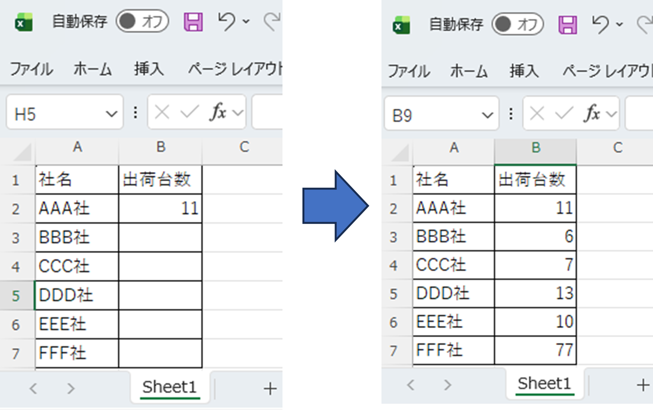Viewport: 653px width, 410px height.
Task: Select column B header in right spreadsheet
Action: pyautogui.click(x=535, y=148)
